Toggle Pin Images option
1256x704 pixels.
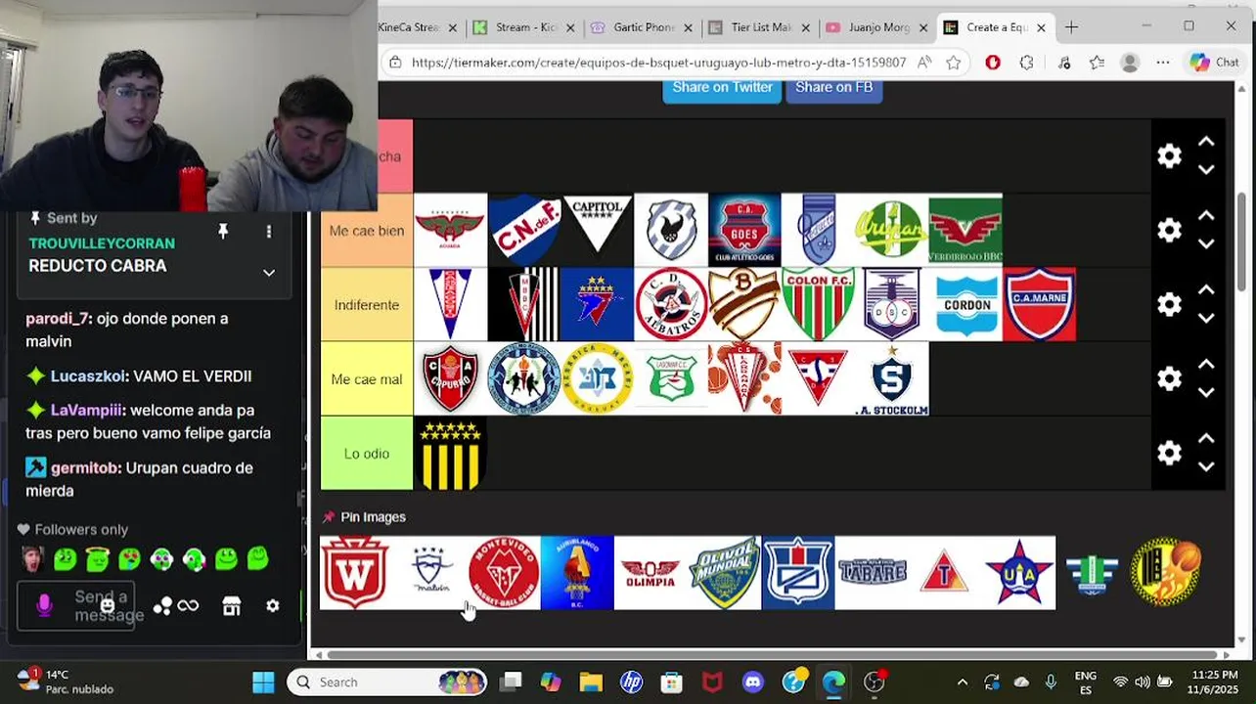click(364, 517)
